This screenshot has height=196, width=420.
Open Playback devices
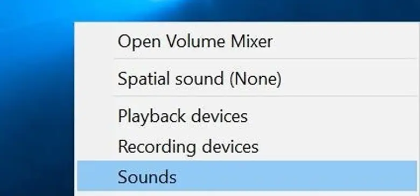pyautogui.click(x=247, y=116)
